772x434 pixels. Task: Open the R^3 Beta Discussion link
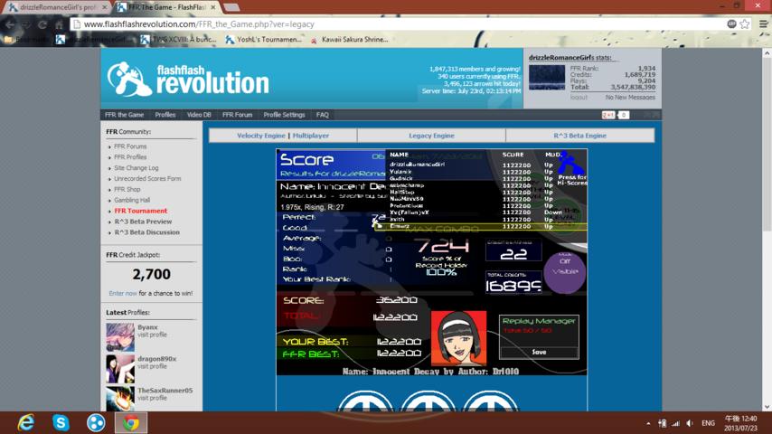pos(147,232)
